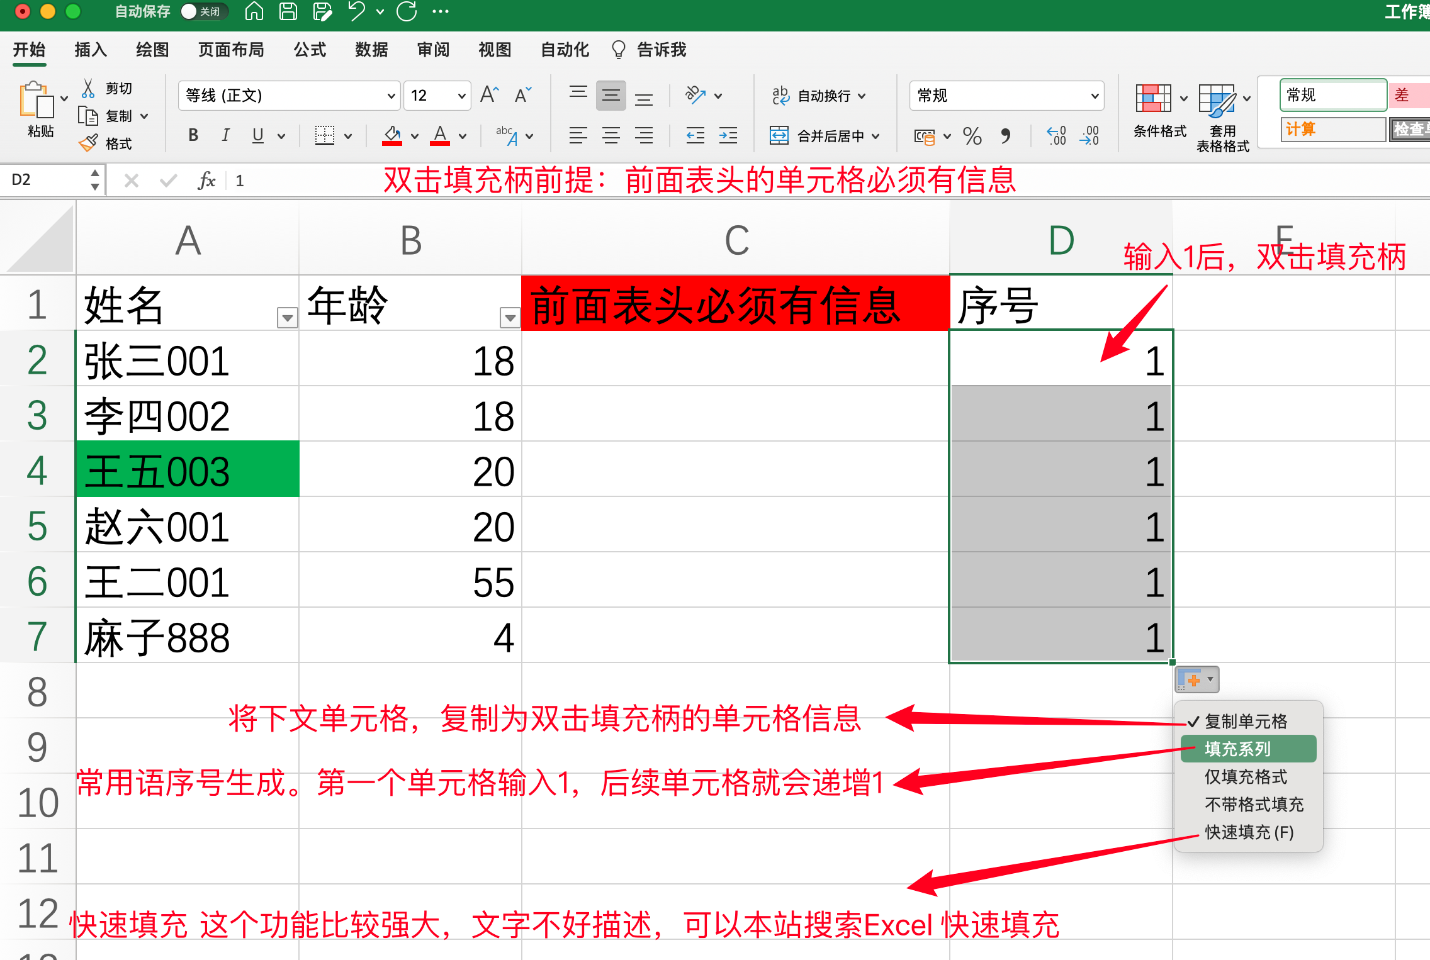Click the Cut scissors icon
Screen dimensions: 1430x960
tap(88, 89)
